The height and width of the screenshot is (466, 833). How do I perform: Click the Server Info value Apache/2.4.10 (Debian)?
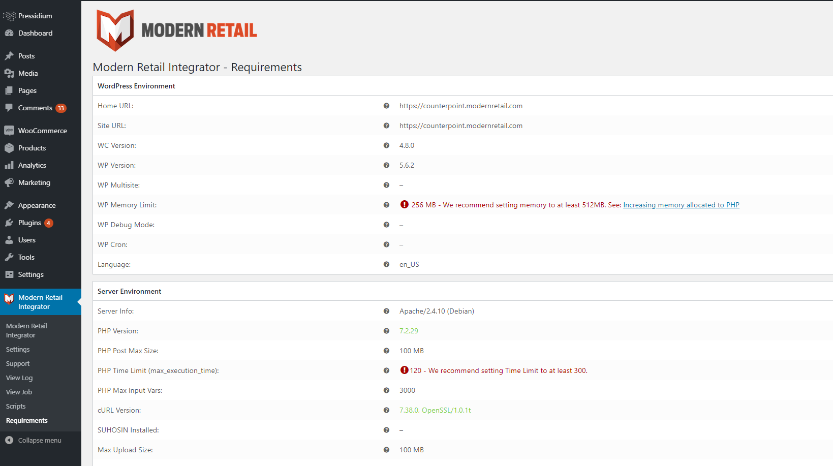point(437,311)
